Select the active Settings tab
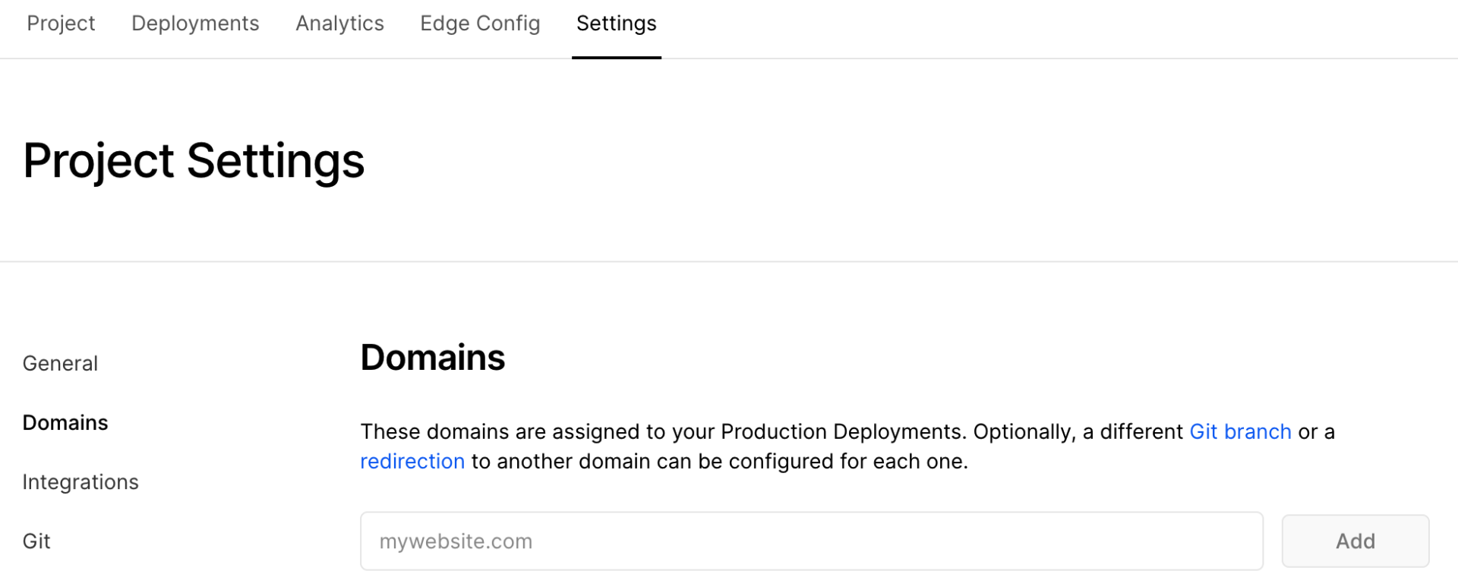Image resolution: width=1458 pixels, height=587 pixels. pyautogui.click(x=616, y=24)
